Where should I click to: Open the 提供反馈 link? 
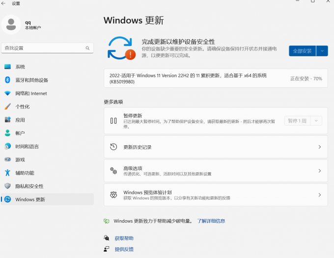click(124, 249)
